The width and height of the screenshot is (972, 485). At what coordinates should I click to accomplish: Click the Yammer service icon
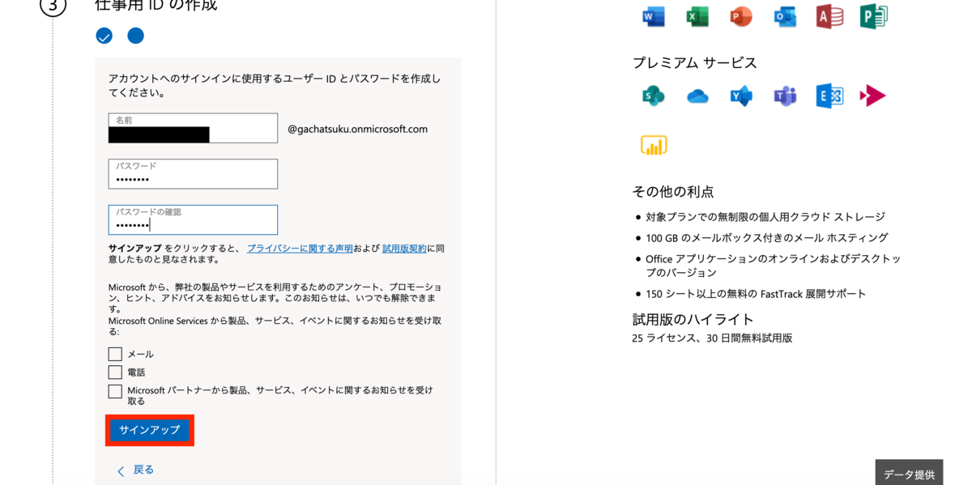coord(741,96)
